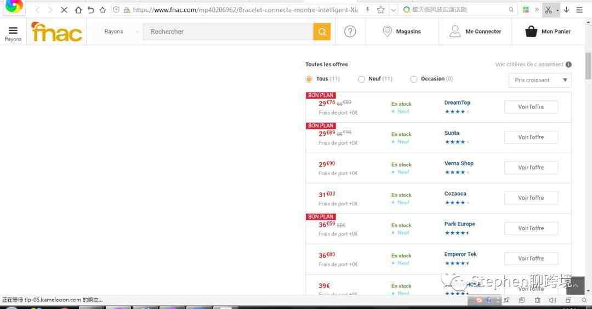This screenshot has height=309, width=592.
Task: Select the Occasion offers radio button
Action: tap(414, 79)
